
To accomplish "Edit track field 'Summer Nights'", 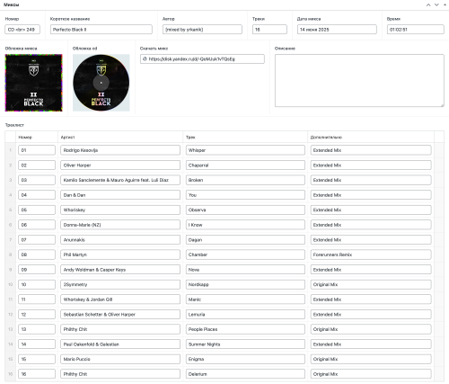I will click(245, 344).
